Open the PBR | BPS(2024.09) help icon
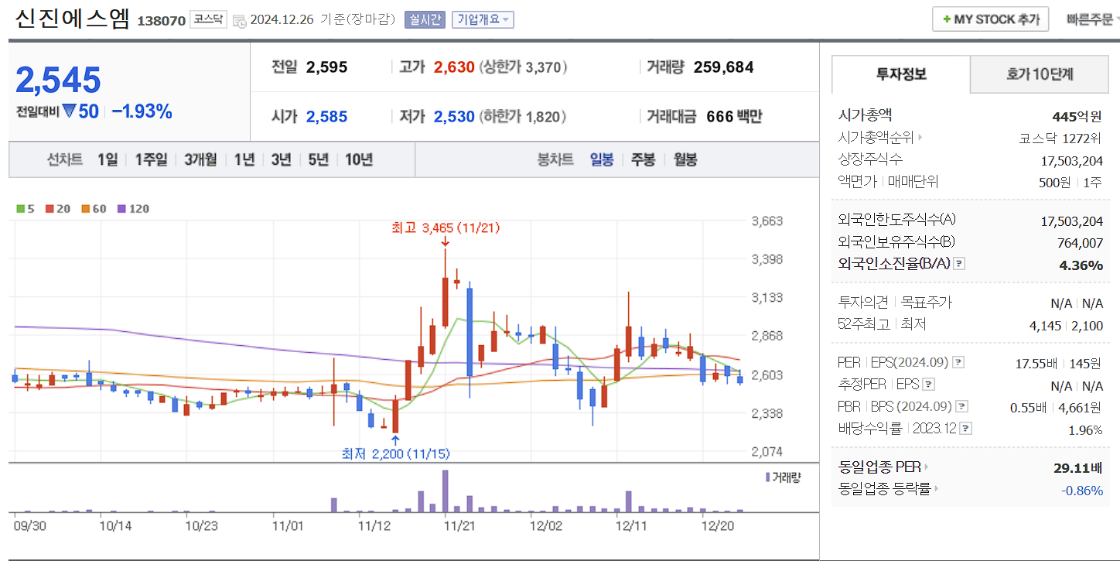Image resolution: width=1120 pixels, height=561 pixels. point(961,406)
